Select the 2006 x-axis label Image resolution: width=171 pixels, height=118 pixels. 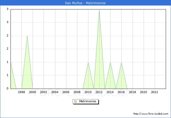[x=66, y=92]
